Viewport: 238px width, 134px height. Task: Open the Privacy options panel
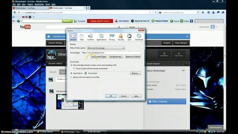point(112,37)
